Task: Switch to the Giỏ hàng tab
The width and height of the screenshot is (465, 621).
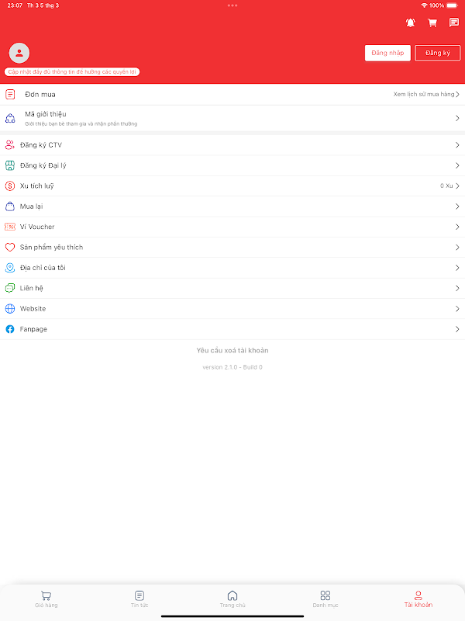Action: click(46, 598)
